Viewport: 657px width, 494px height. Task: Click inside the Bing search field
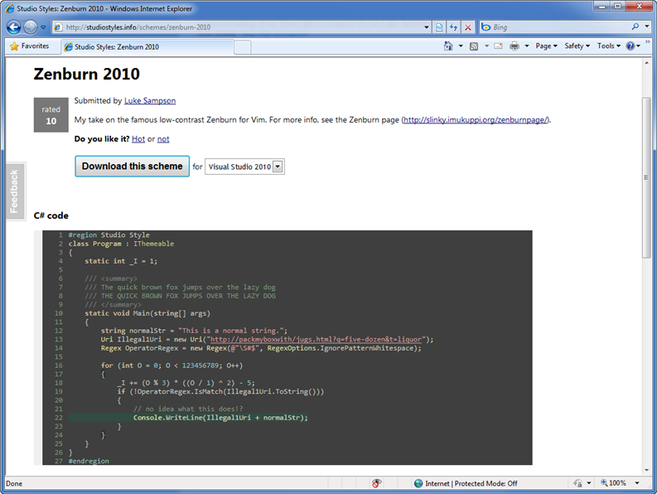(560, 27)
